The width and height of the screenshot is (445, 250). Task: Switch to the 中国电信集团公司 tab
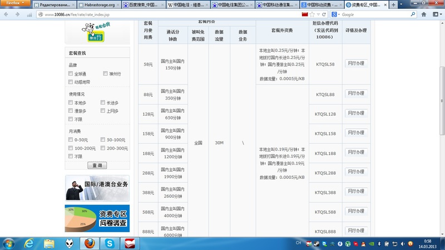[x=233, y=5]
